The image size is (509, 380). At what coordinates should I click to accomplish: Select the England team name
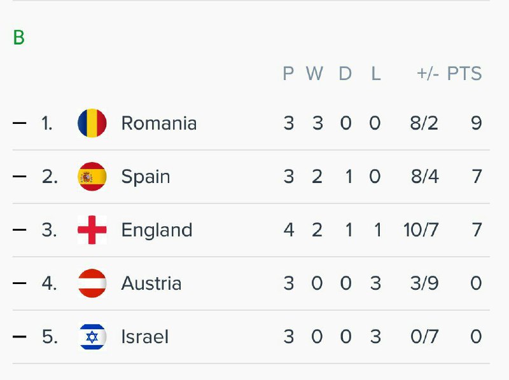point(157,230)
